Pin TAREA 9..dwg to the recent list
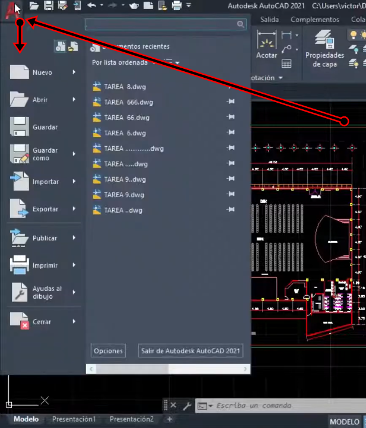366x428 pixels. pos(230,179)
